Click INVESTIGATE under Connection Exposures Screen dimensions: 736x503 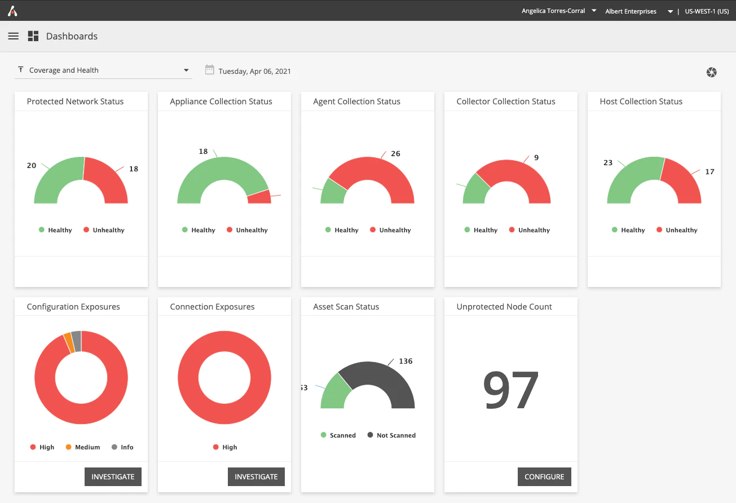(x=256, y=476)
